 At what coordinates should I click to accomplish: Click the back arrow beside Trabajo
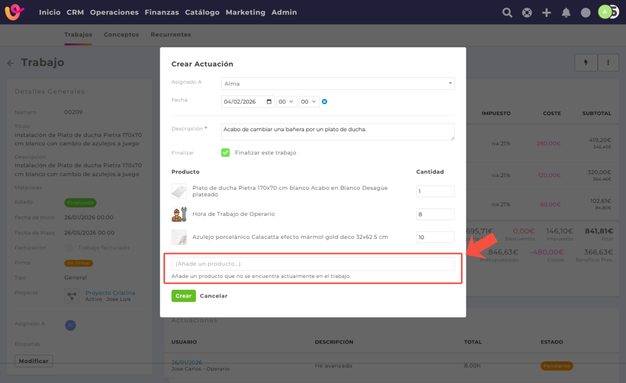tap(11, 63)
